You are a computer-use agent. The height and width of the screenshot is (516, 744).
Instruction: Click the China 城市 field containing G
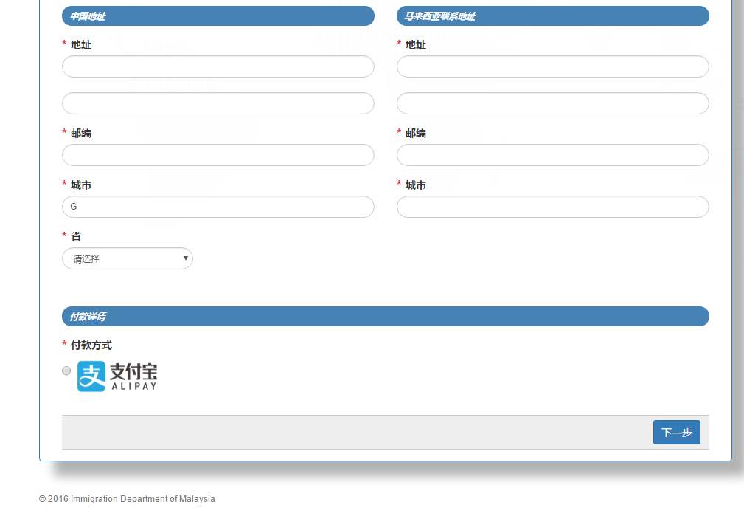pyautogui.click(x=218, y=207)
